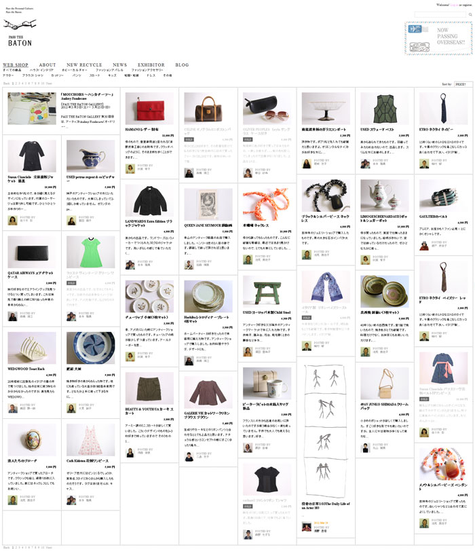
Task: Go to the EXHIBITOR section
Action: click(x=151, y=65)
